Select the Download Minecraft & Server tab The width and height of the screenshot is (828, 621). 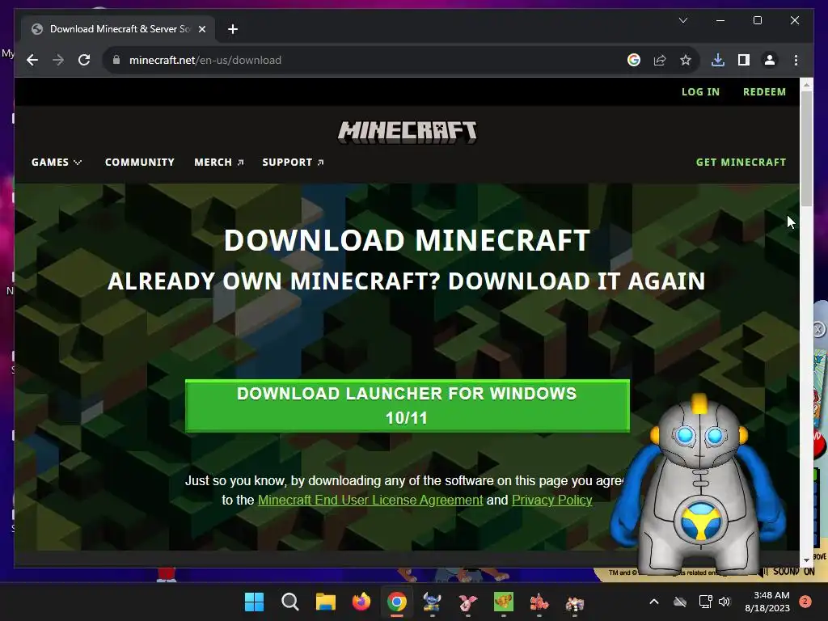point(118,29)
